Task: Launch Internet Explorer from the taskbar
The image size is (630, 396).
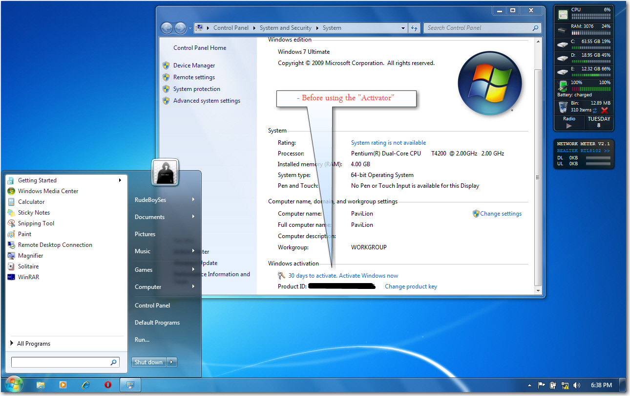Action: [85, 385]
